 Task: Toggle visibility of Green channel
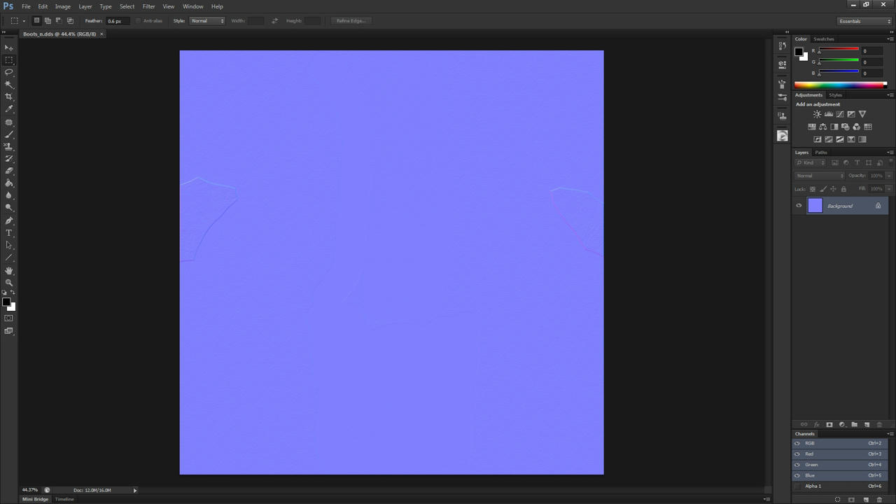tap(797, 465)
